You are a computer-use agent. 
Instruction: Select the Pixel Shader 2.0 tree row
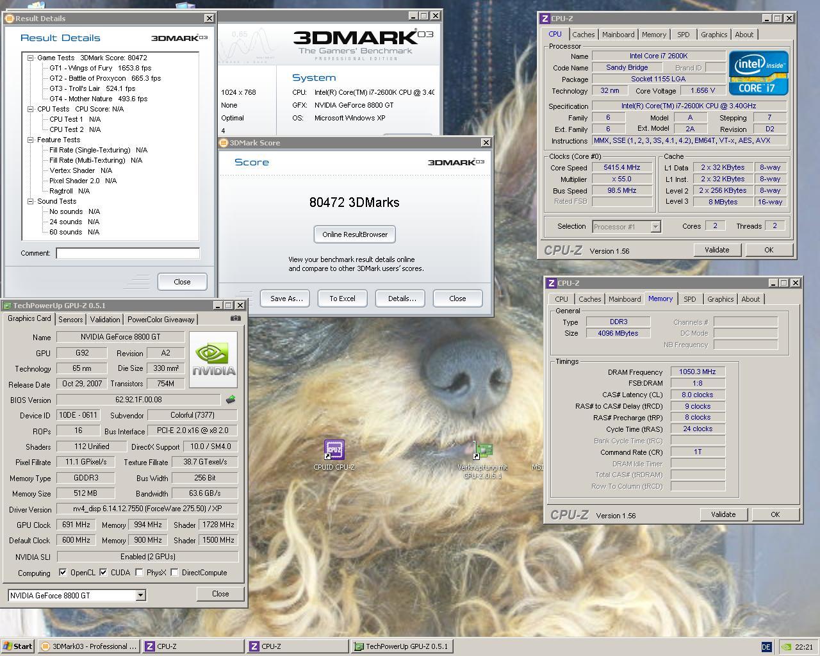pos(83,181)
